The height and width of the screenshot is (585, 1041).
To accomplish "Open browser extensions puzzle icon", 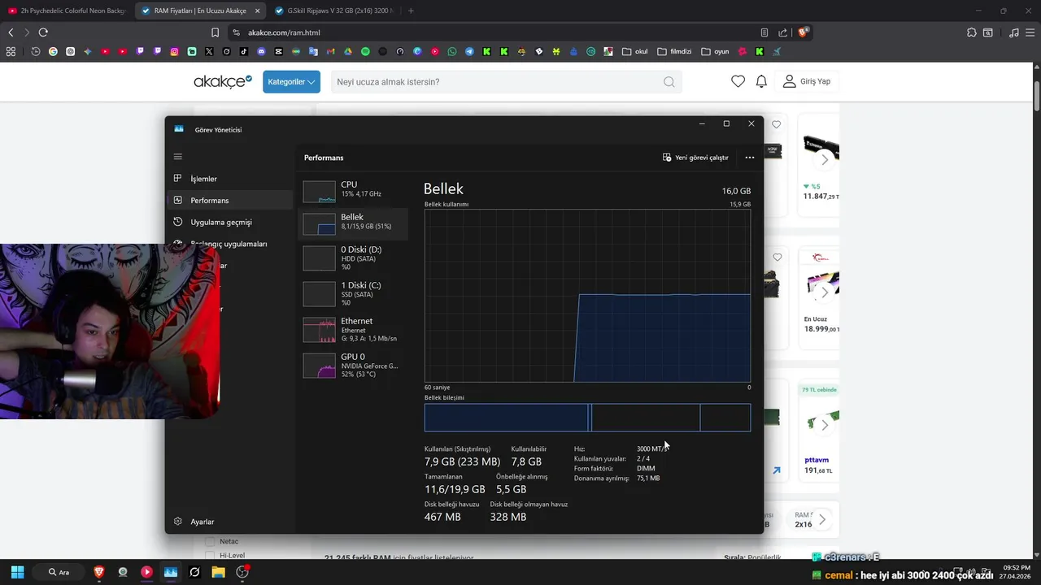I will (971, 32).
